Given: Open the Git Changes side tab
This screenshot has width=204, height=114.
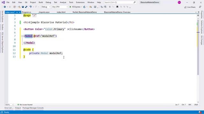Looking at the screenshot, I should click(x=202, y=40).
